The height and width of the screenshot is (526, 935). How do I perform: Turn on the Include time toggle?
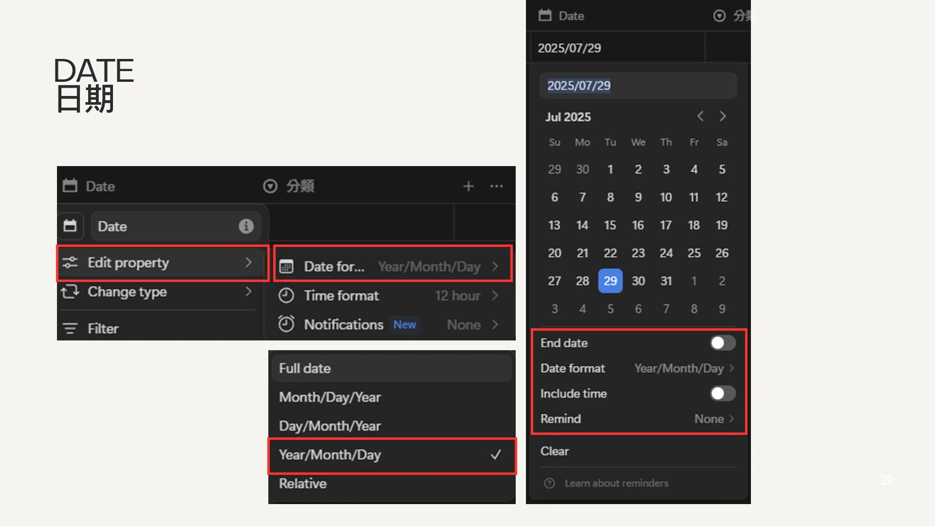(722, 394)
